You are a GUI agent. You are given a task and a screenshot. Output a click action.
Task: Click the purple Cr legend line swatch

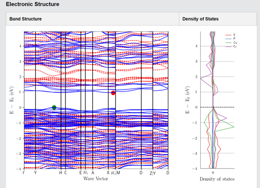click(228, 47)
